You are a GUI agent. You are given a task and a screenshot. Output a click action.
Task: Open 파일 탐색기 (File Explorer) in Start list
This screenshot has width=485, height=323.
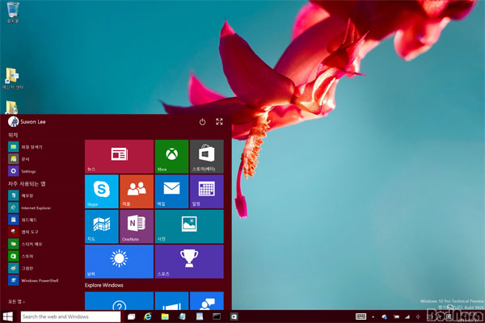(25, 147)
